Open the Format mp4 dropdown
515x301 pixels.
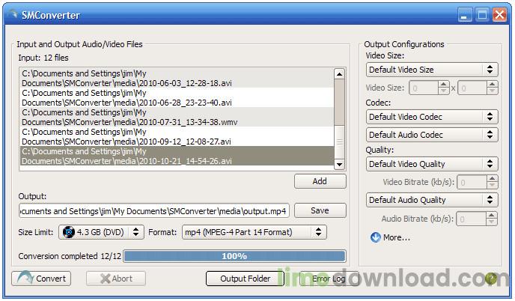[x=255, y=232]
